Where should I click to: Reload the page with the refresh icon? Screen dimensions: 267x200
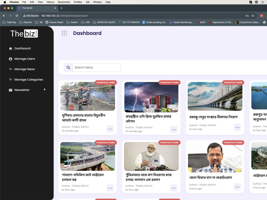[17, 16]
